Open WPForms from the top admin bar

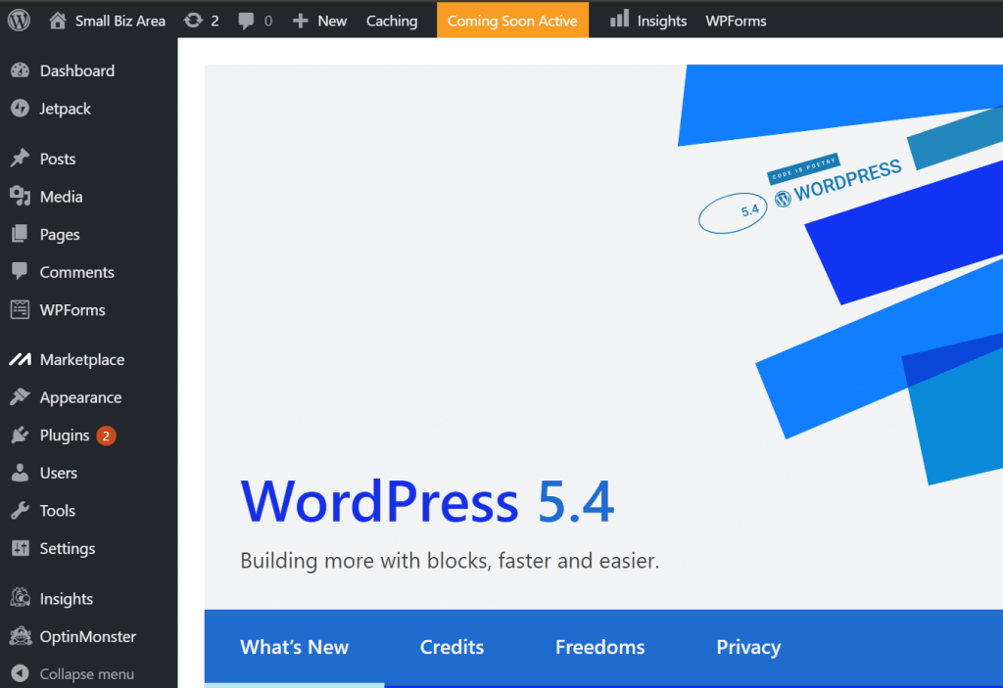point(736,22)
